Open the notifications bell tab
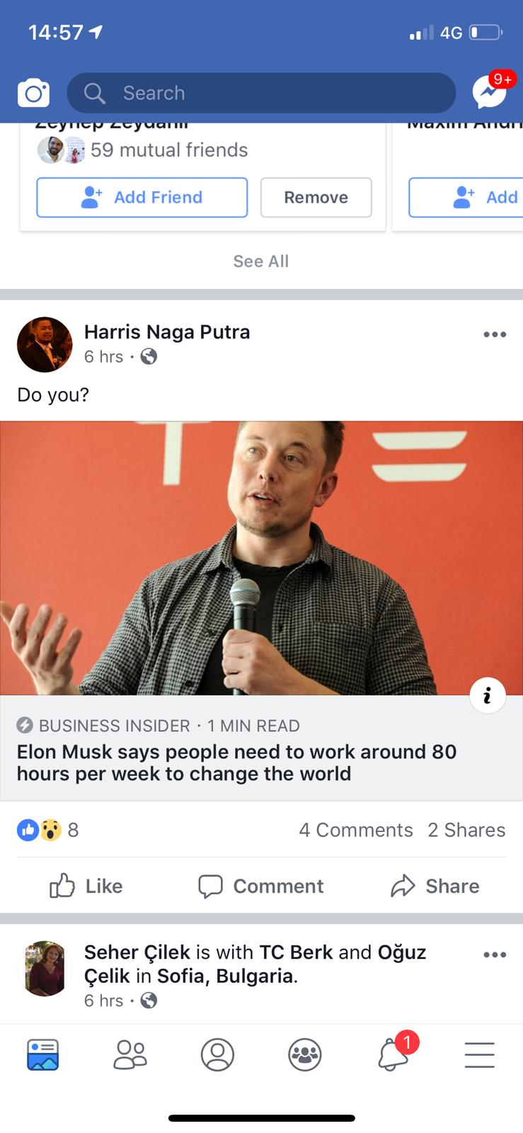523x1133 pixels. click(x=393, y=1054)
